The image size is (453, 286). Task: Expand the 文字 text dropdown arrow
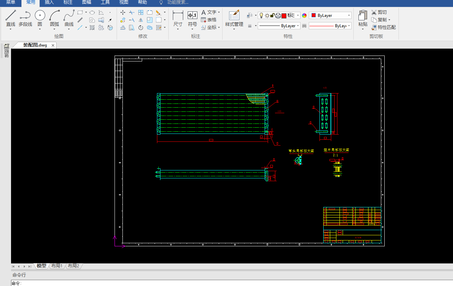219,12
